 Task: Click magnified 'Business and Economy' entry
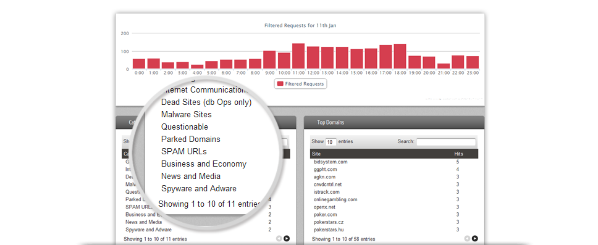pos(204,164)
